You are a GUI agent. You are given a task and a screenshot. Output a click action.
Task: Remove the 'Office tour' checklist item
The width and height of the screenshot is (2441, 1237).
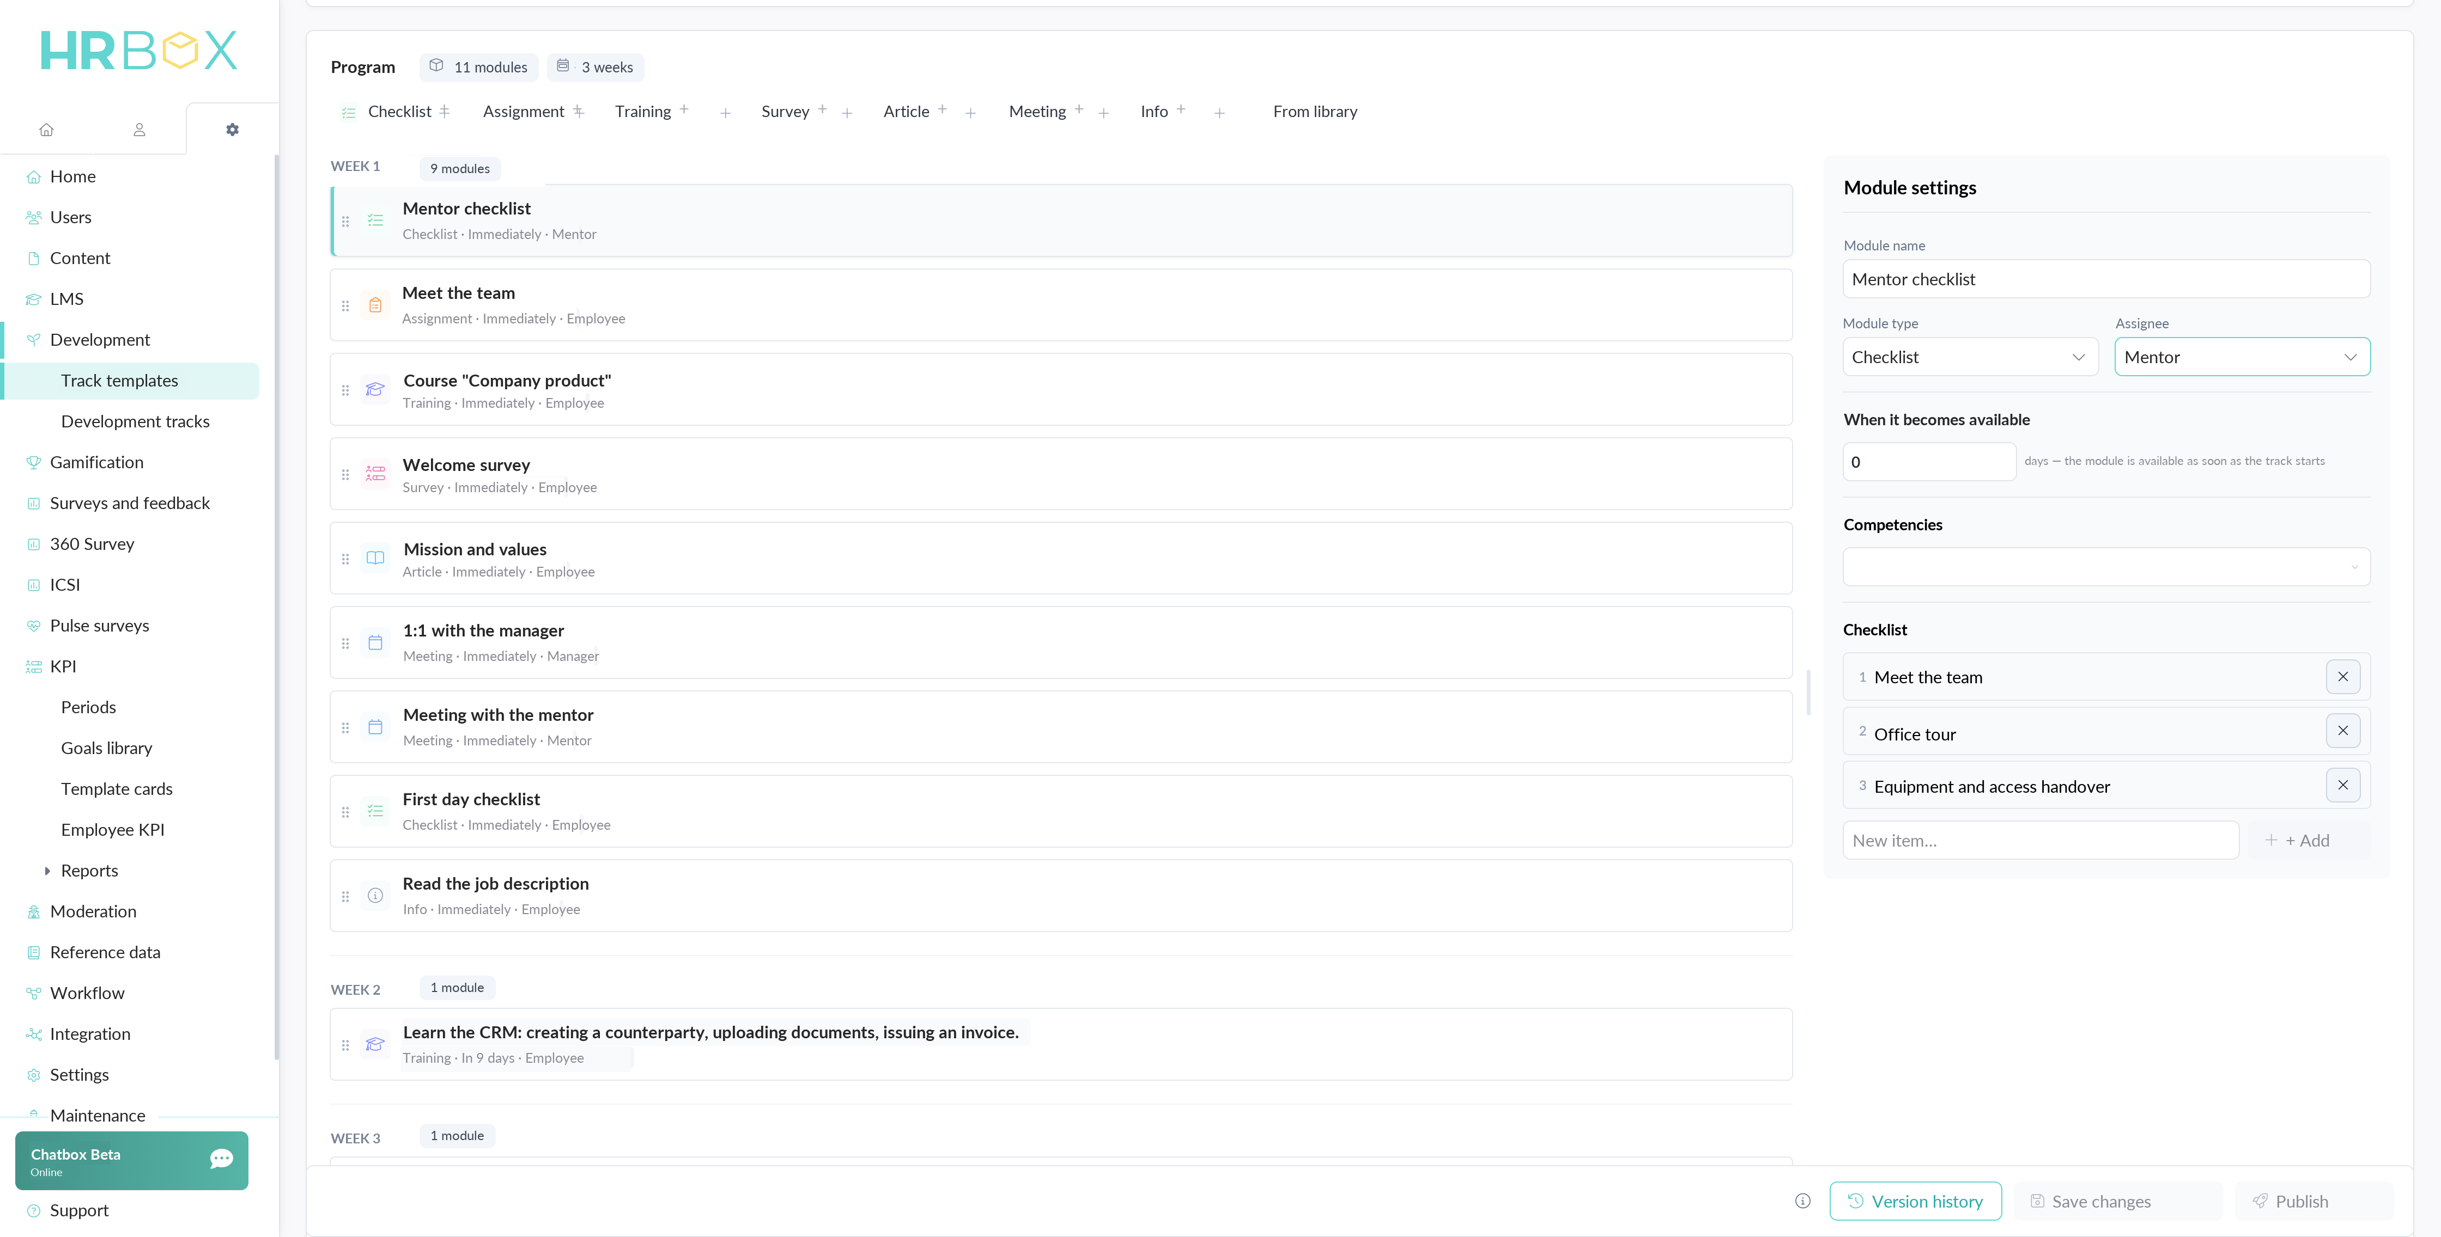coord(2342,730)
